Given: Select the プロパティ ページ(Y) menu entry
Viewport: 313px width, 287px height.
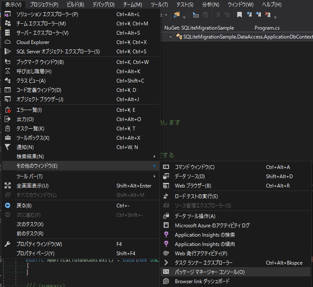Looking at the screenshot, I should click(x=80, y=253).
